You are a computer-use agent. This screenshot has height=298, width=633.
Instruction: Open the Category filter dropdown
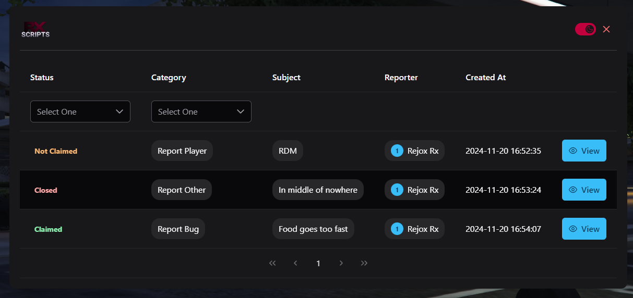[x=201, y=111]
